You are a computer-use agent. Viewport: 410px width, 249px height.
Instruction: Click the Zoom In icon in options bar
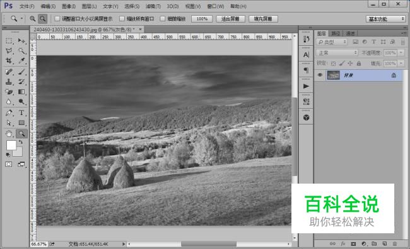pyautogui.click(x=32, y=18)
